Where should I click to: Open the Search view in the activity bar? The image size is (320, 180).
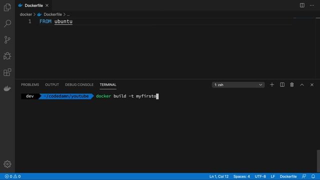tap(7, 23)
